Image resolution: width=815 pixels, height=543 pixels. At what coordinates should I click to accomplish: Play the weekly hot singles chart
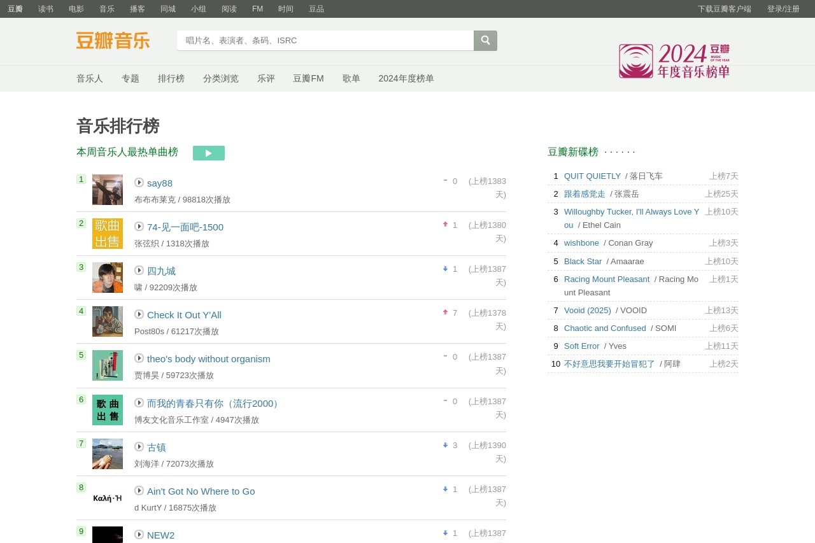208,153
